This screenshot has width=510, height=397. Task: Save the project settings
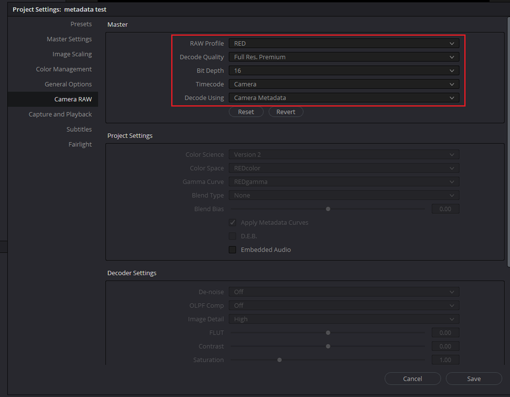(474, 379)
